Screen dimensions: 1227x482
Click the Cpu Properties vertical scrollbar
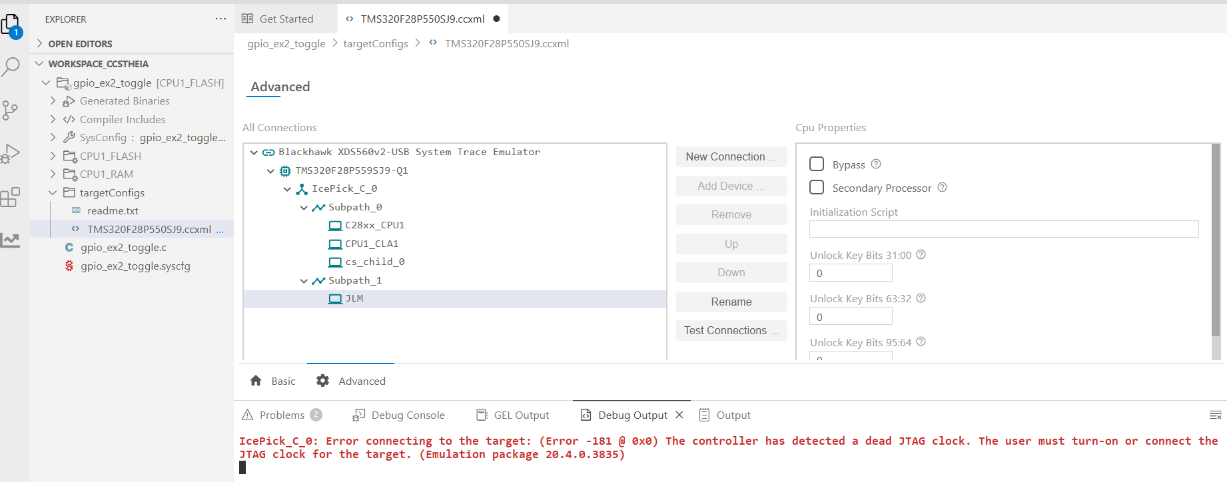pos(1216,240)
